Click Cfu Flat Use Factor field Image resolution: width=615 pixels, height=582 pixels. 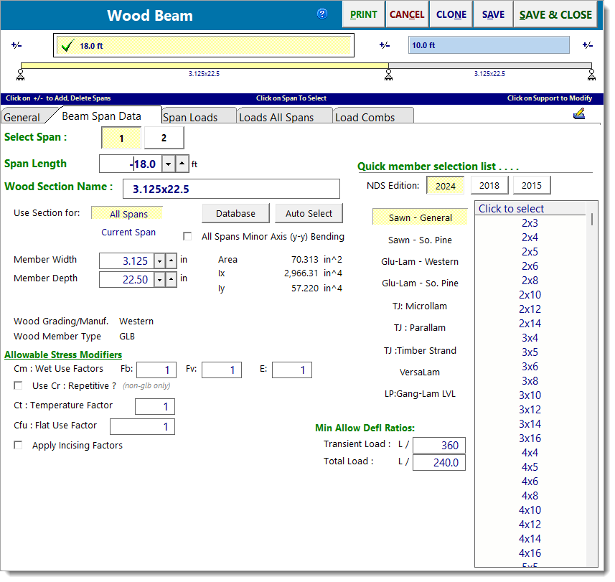pyautogui.click(x=142, y=427)
